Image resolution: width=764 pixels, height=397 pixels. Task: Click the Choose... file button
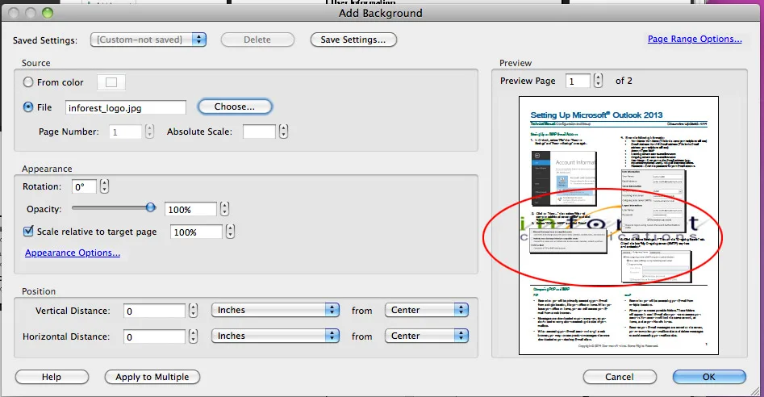235,107
